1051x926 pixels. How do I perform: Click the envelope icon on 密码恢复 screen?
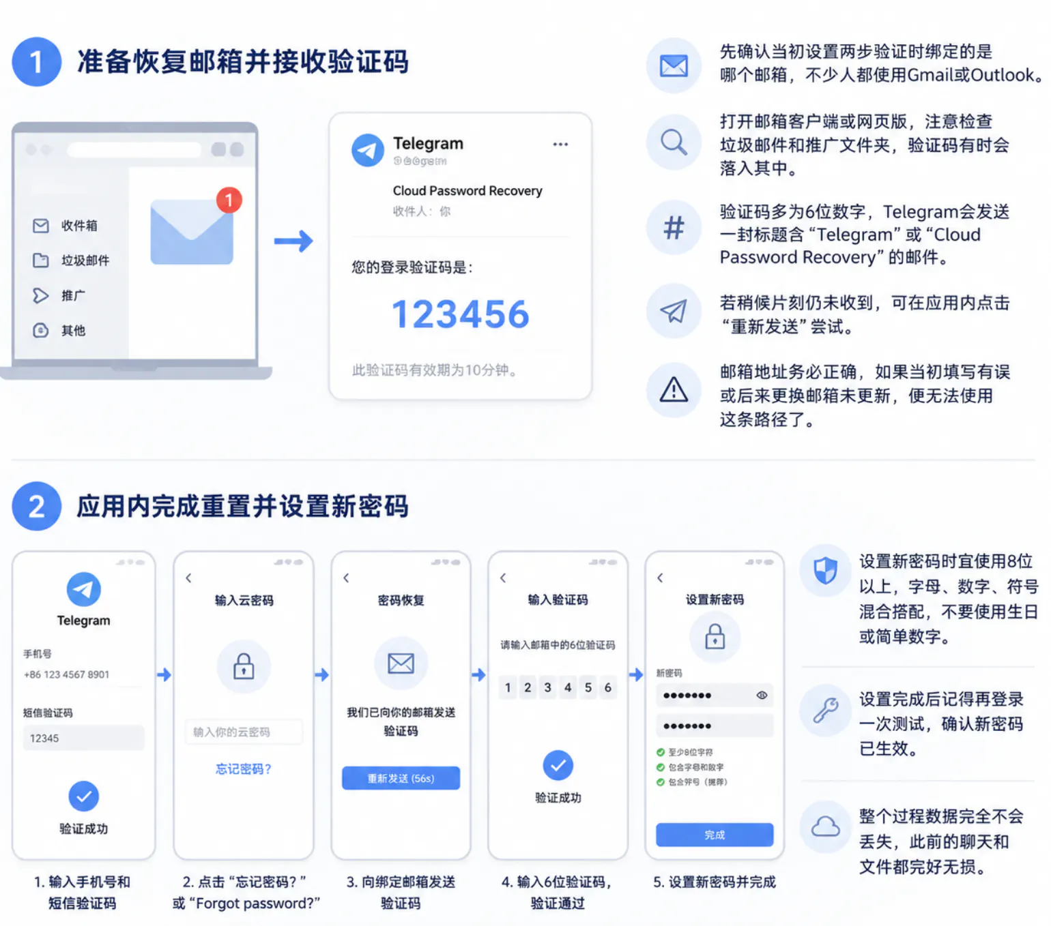coord(401,663)
